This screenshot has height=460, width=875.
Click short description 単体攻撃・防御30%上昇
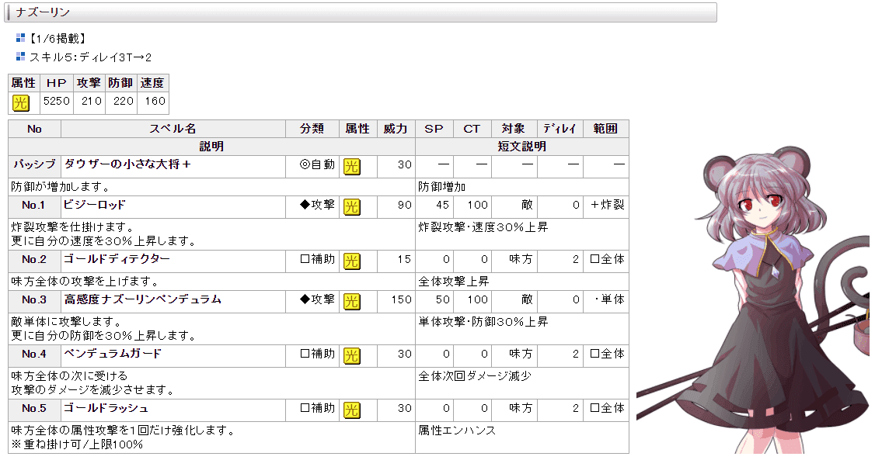483,322
